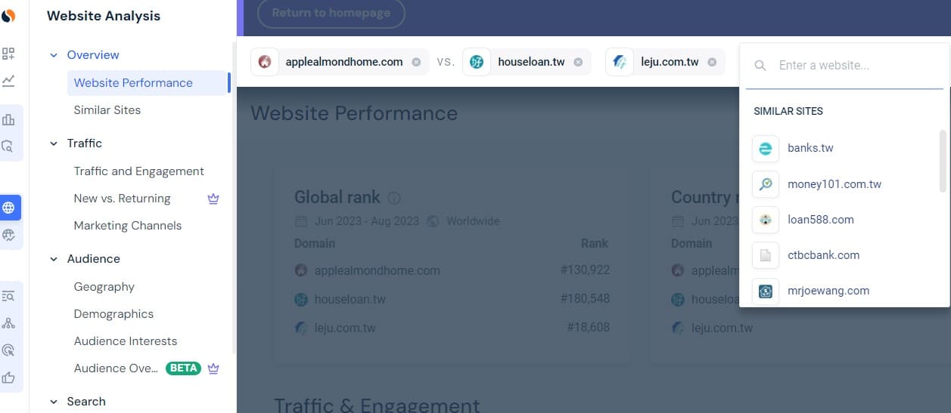Collapse the Audience section chevron
Screen dimensions: 951x413
click(x=54, y=259)
